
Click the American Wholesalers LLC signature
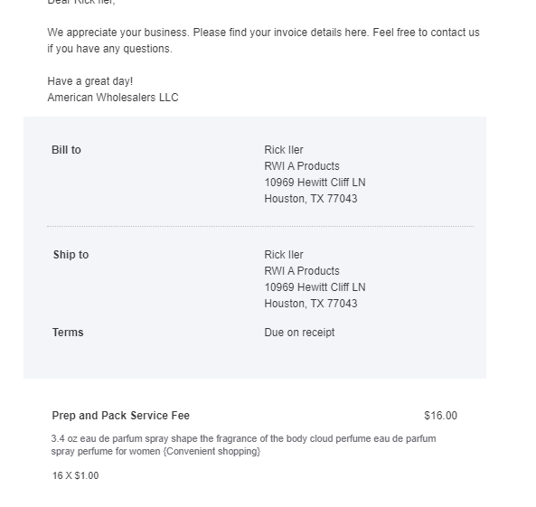[113, 98]
